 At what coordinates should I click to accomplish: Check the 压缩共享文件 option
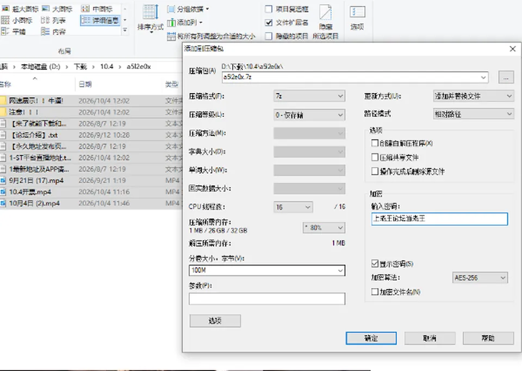pos(375,157)
